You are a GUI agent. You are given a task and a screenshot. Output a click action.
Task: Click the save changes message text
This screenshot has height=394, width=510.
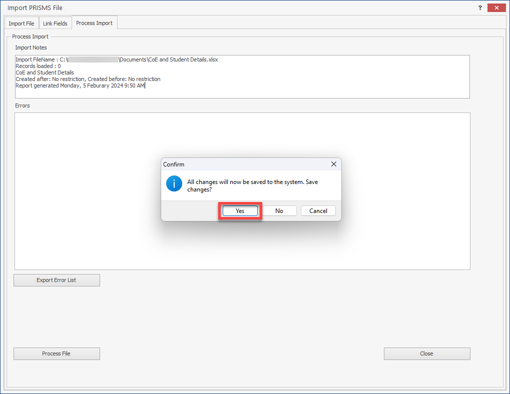252,185
